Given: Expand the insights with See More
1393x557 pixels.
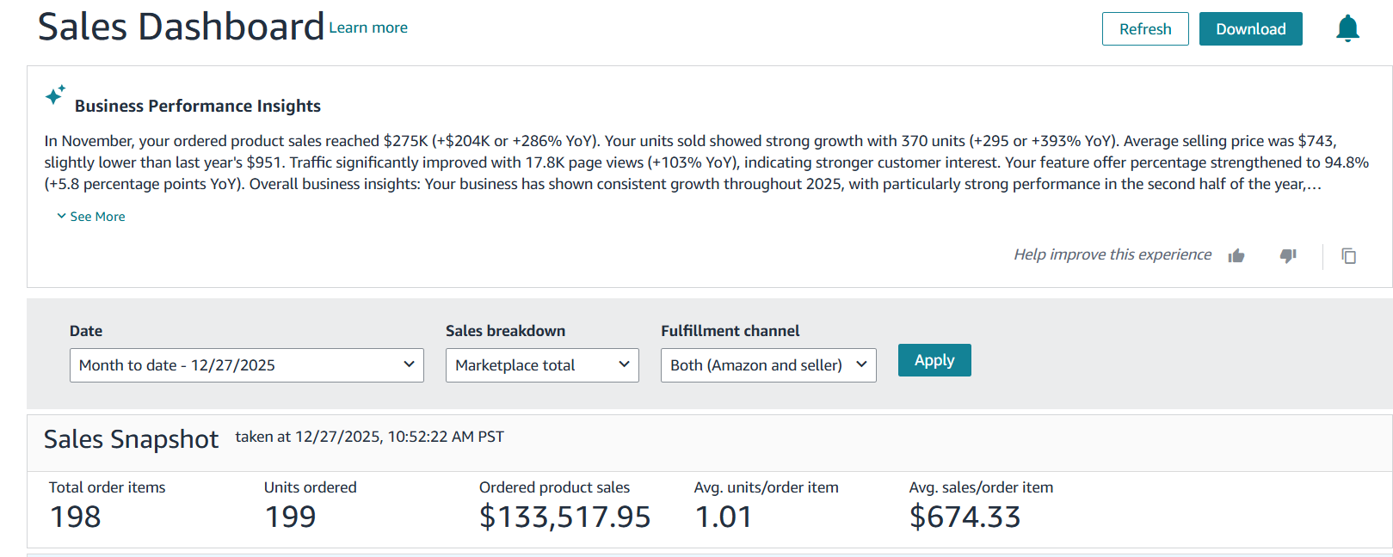Looking at the screenshot, I should pos(91,217).
